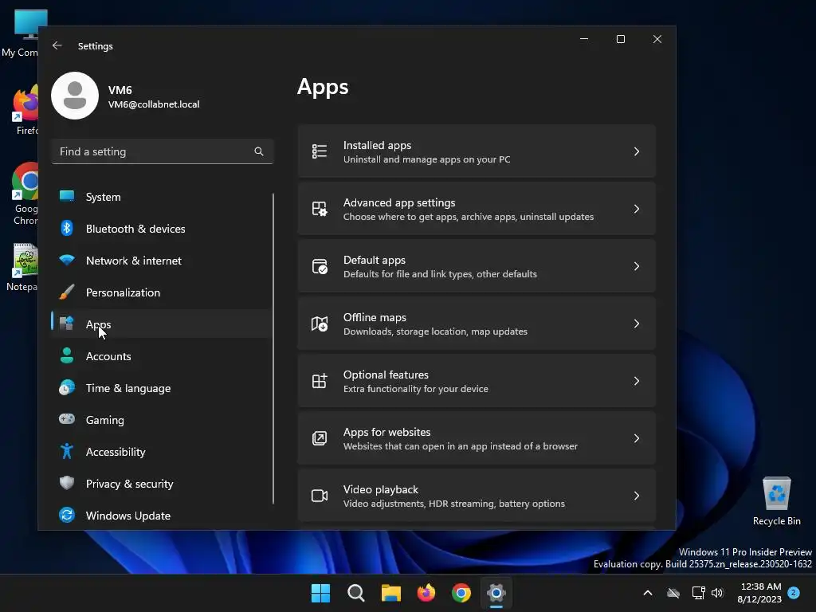
Task: Expand Apps for websites chevron
Action: (x=637, y=438)
